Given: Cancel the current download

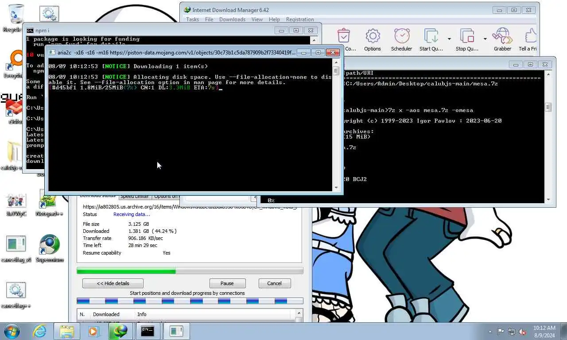Looking at the screenshot, I should (x=274, y=283).
